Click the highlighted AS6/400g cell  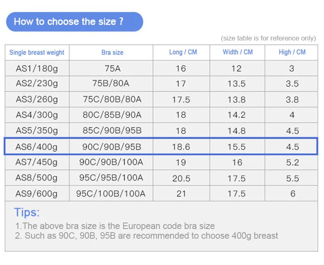[x=37, y=146]
